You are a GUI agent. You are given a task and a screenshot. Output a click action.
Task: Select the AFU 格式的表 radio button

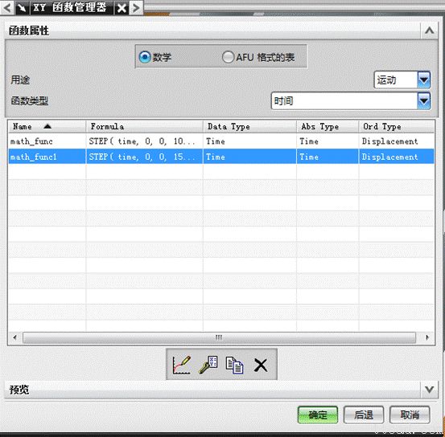pos(228,57)
